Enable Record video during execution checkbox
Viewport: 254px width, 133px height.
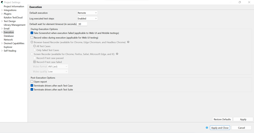point(32,38)
